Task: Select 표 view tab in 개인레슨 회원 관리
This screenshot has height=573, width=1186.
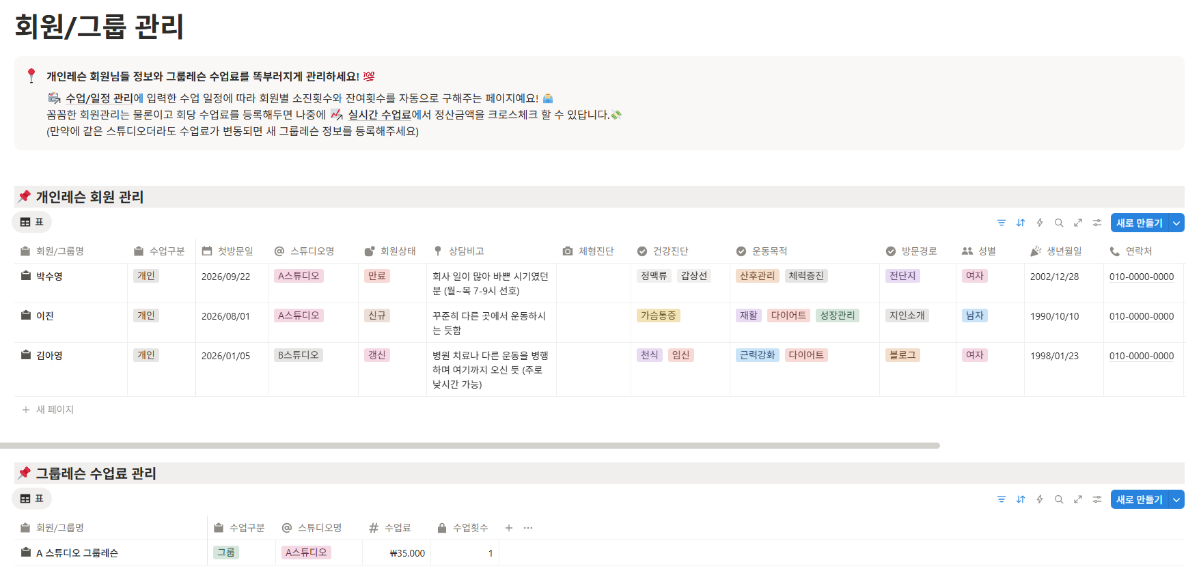Action: (x=32, y=222)
